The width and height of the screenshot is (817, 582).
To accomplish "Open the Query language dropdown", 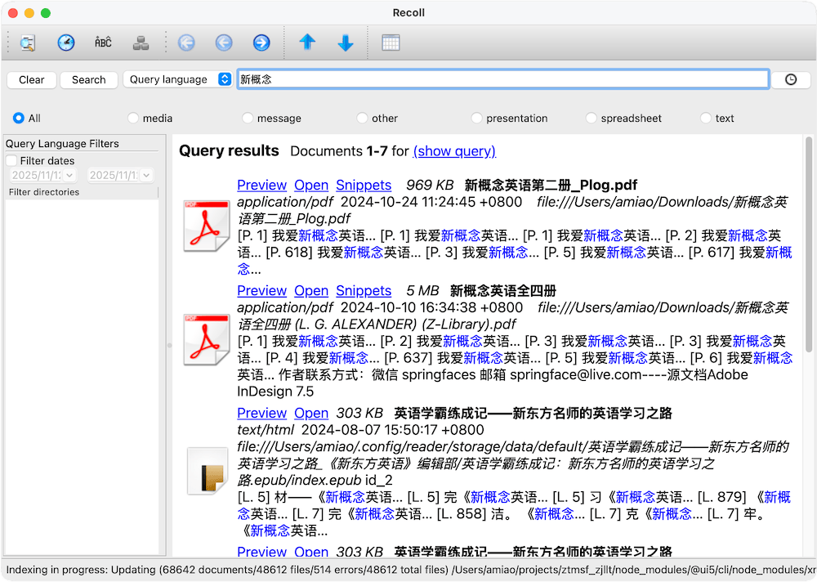I will [177, 79].
